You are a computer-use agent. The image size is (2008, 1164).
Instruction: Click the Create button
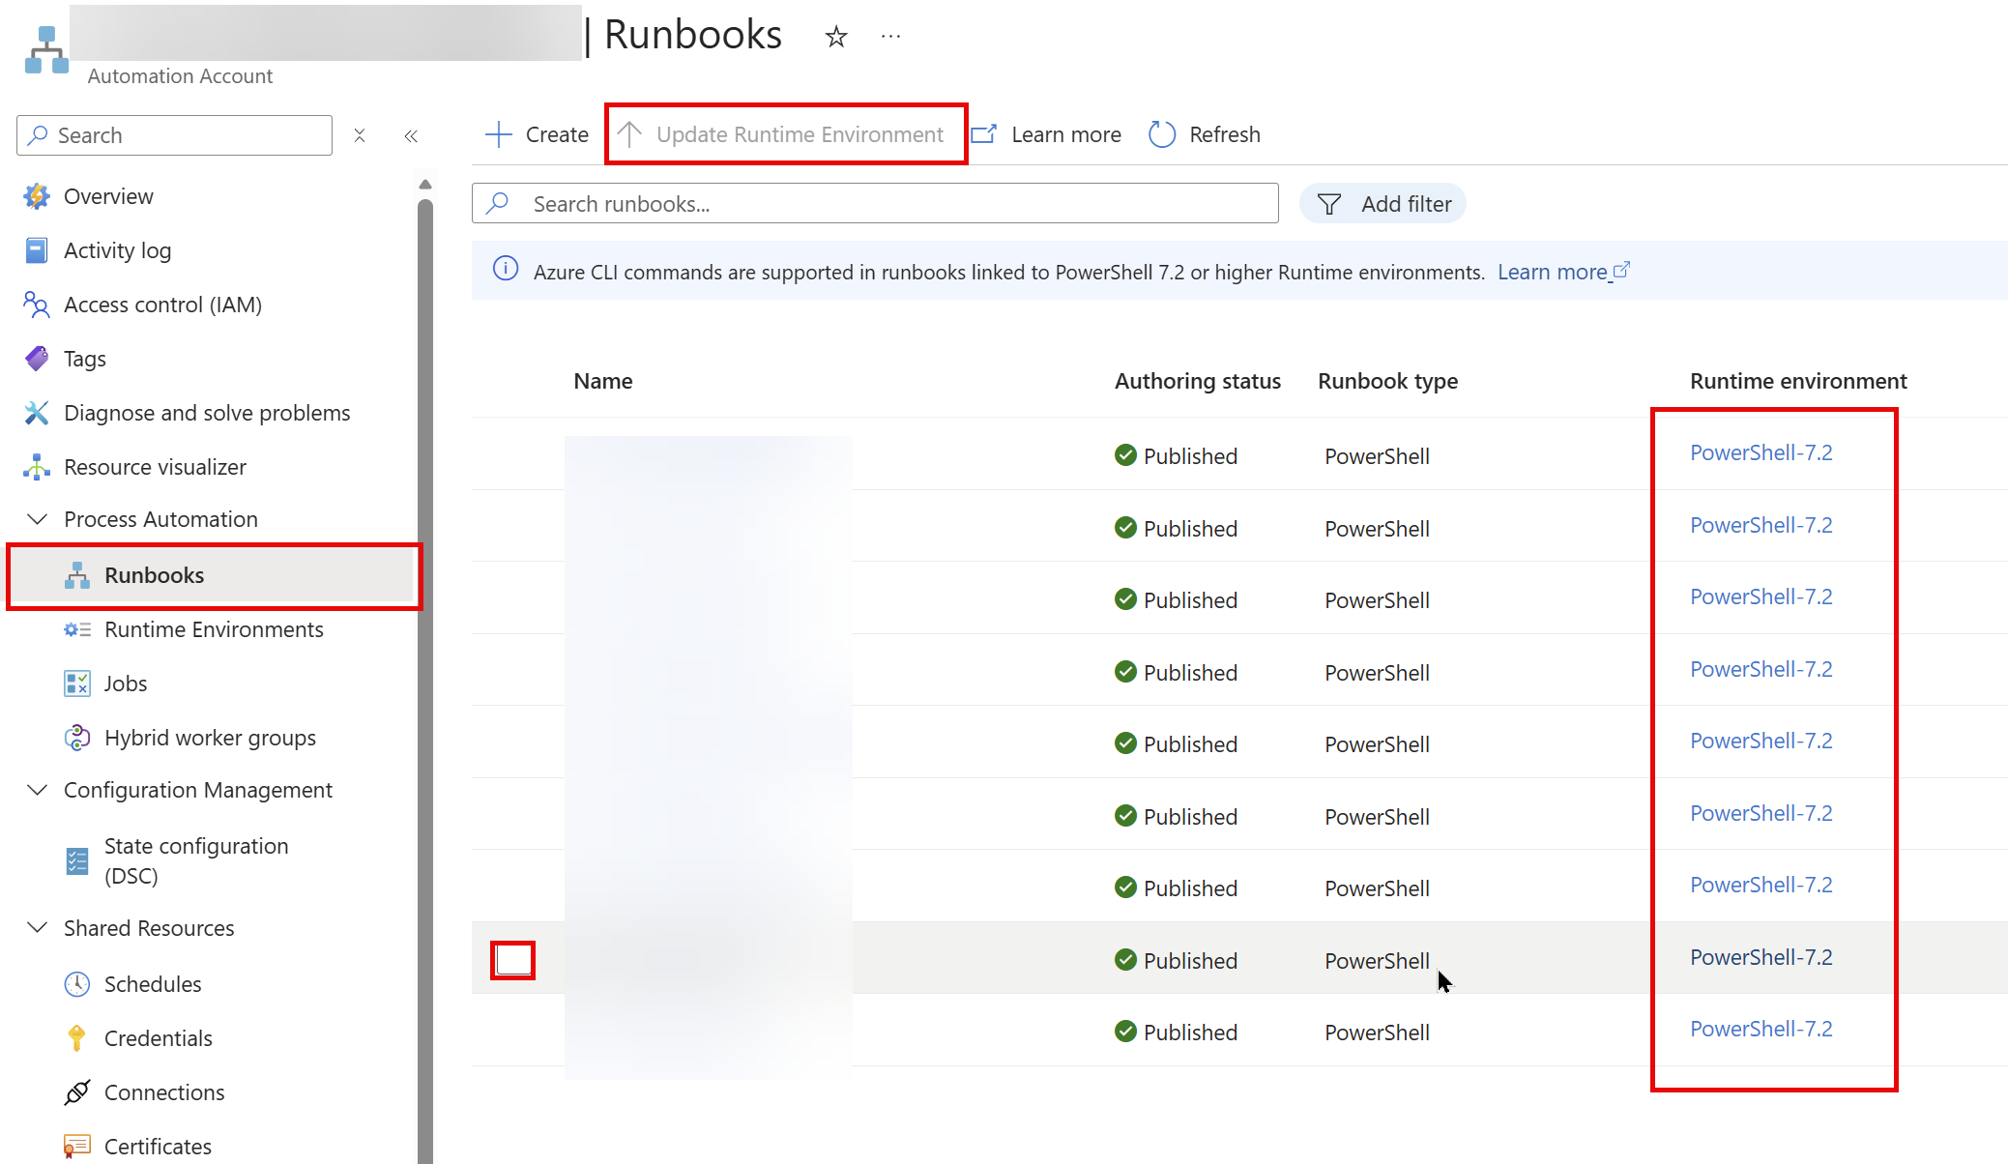point(537,134)
